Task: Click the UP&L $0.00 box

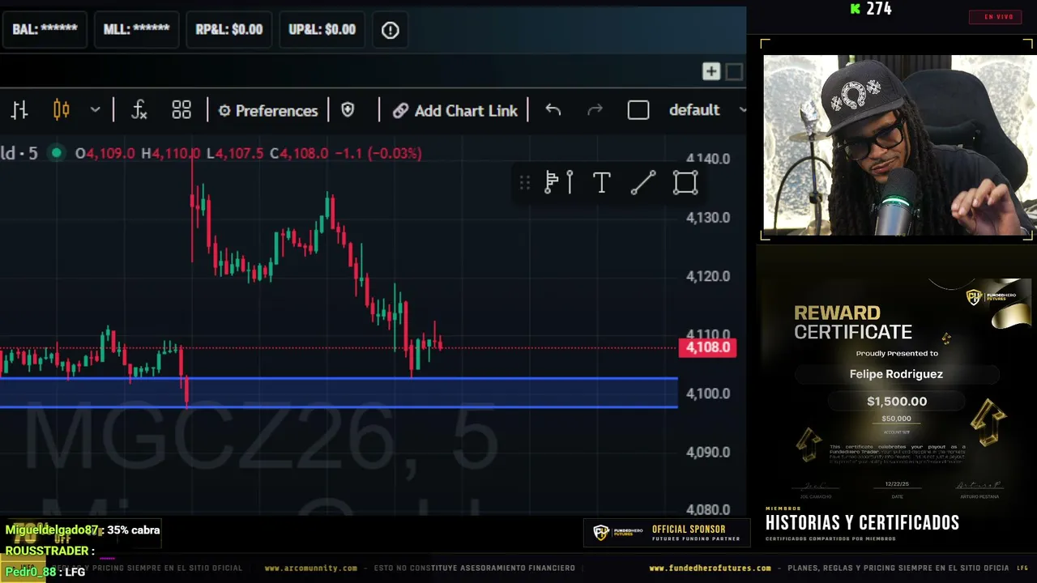Action: [x=322, y=30]
